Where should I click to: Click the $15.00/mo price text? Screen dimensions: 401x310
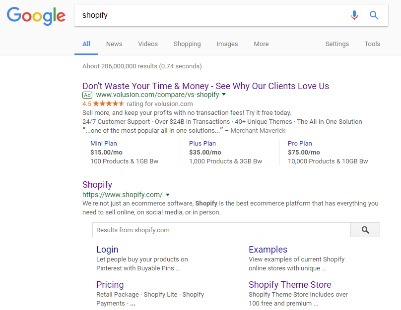pos(106,153)
